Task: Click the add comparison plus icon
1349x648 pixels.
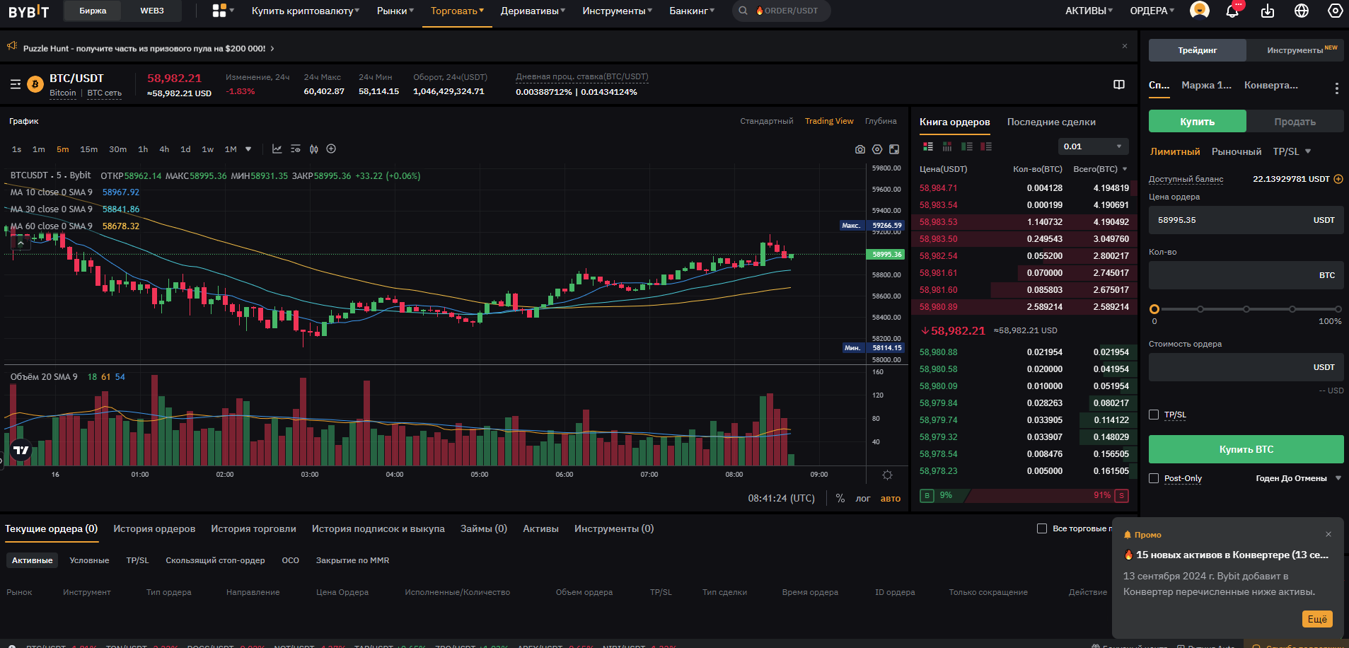Action: point(331,149)
